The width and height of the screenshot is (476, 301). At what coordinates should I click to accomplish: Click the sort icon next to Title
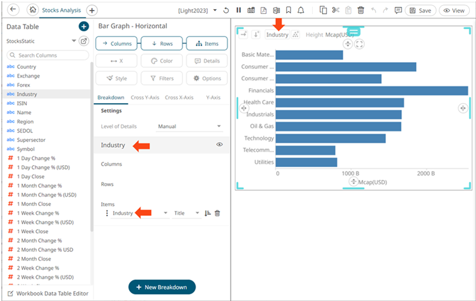207,213
